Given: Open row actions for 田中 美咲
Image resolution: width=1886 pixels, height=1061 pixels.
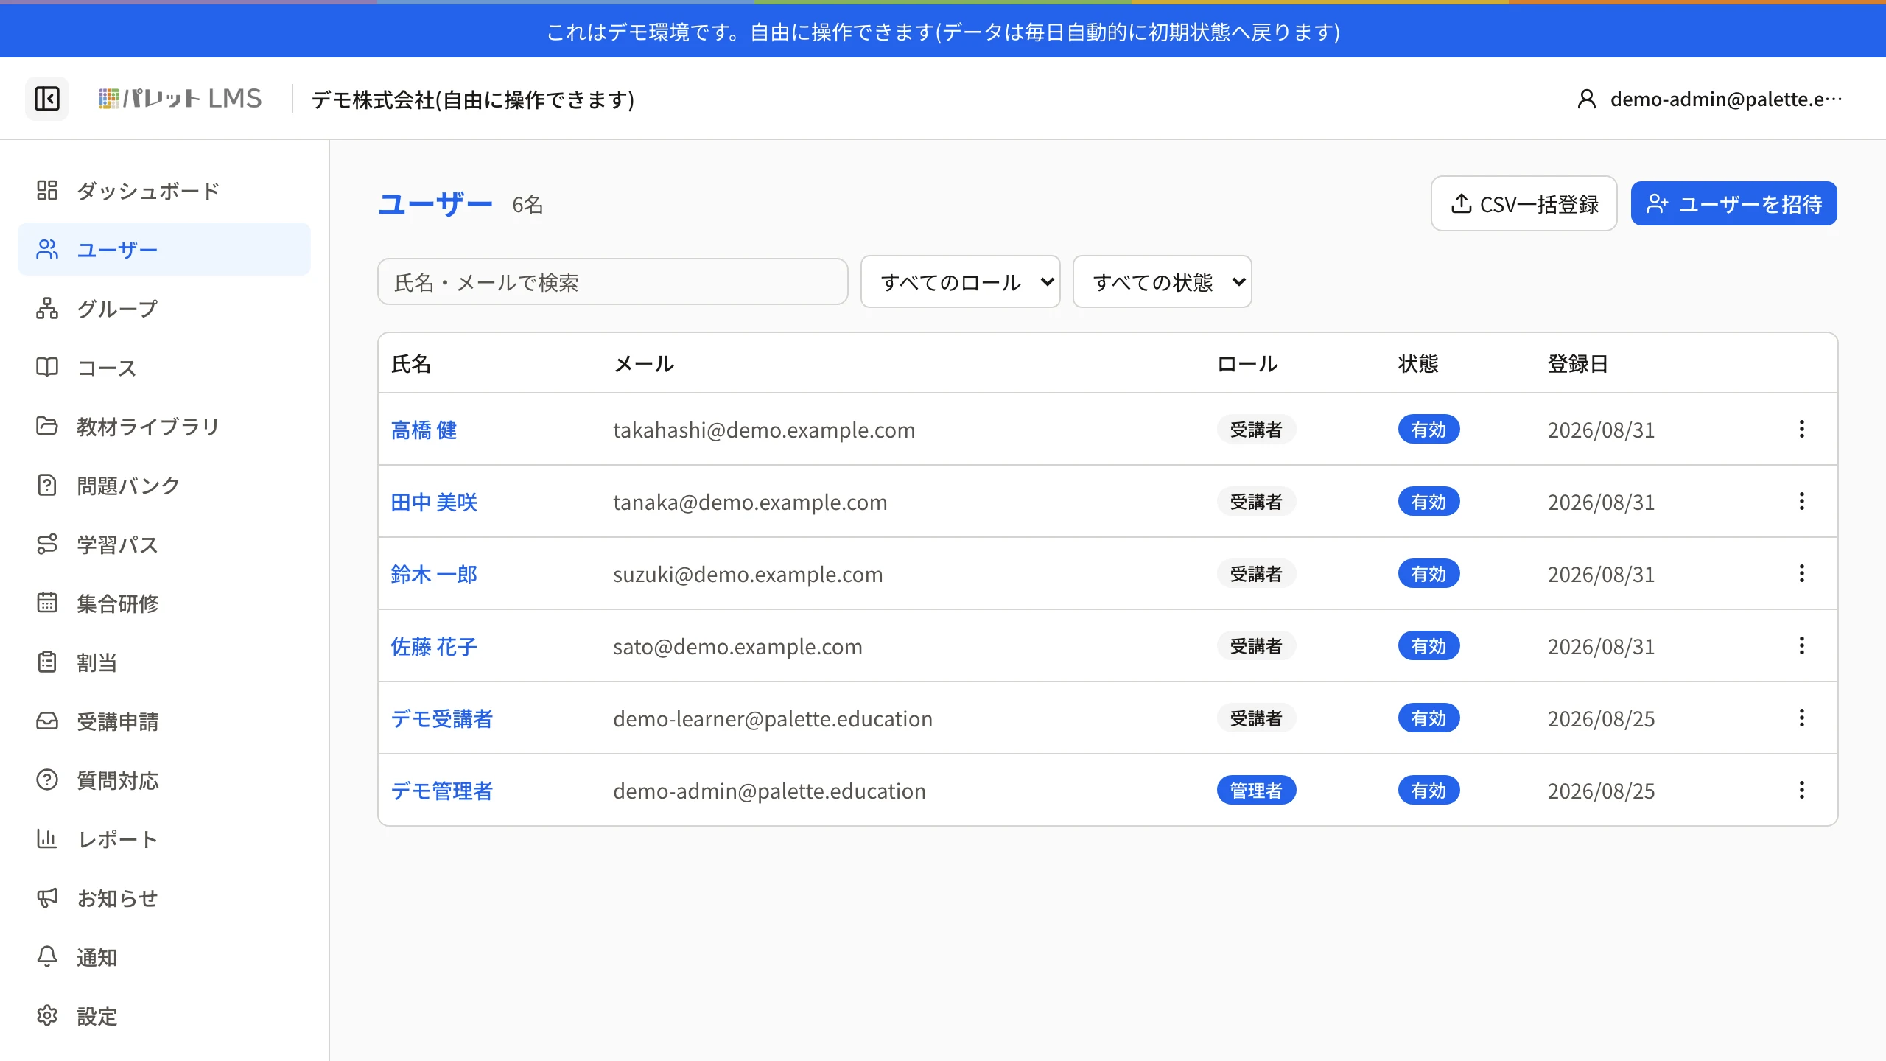Looking at the screenshot, I should point(1802,501).
